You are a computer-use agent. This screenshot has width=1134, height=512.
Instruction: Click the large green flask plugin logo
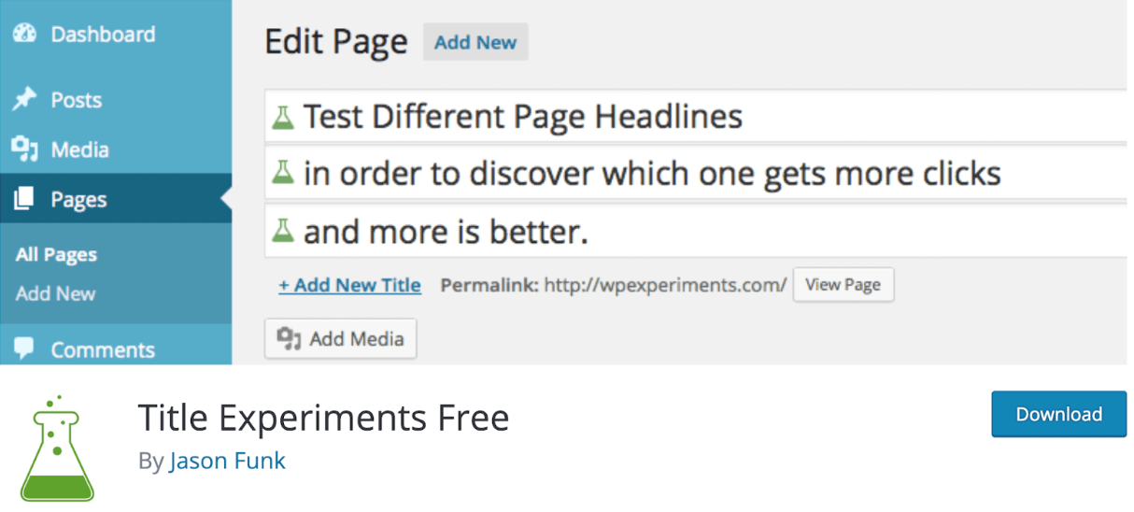(57, 448)
